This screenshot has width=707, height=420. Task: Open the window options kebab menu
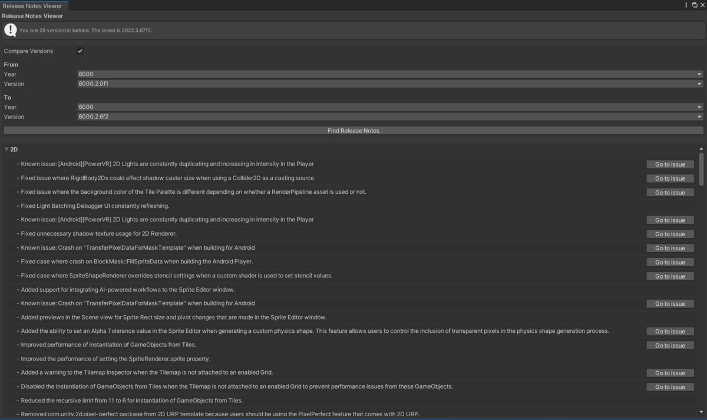685,5
